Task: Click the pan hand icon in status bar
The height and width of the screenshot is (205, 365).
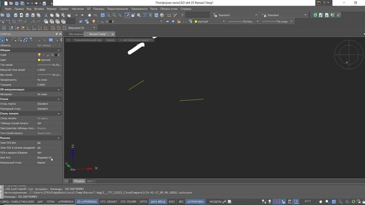Action: click(x=321, y=202)
